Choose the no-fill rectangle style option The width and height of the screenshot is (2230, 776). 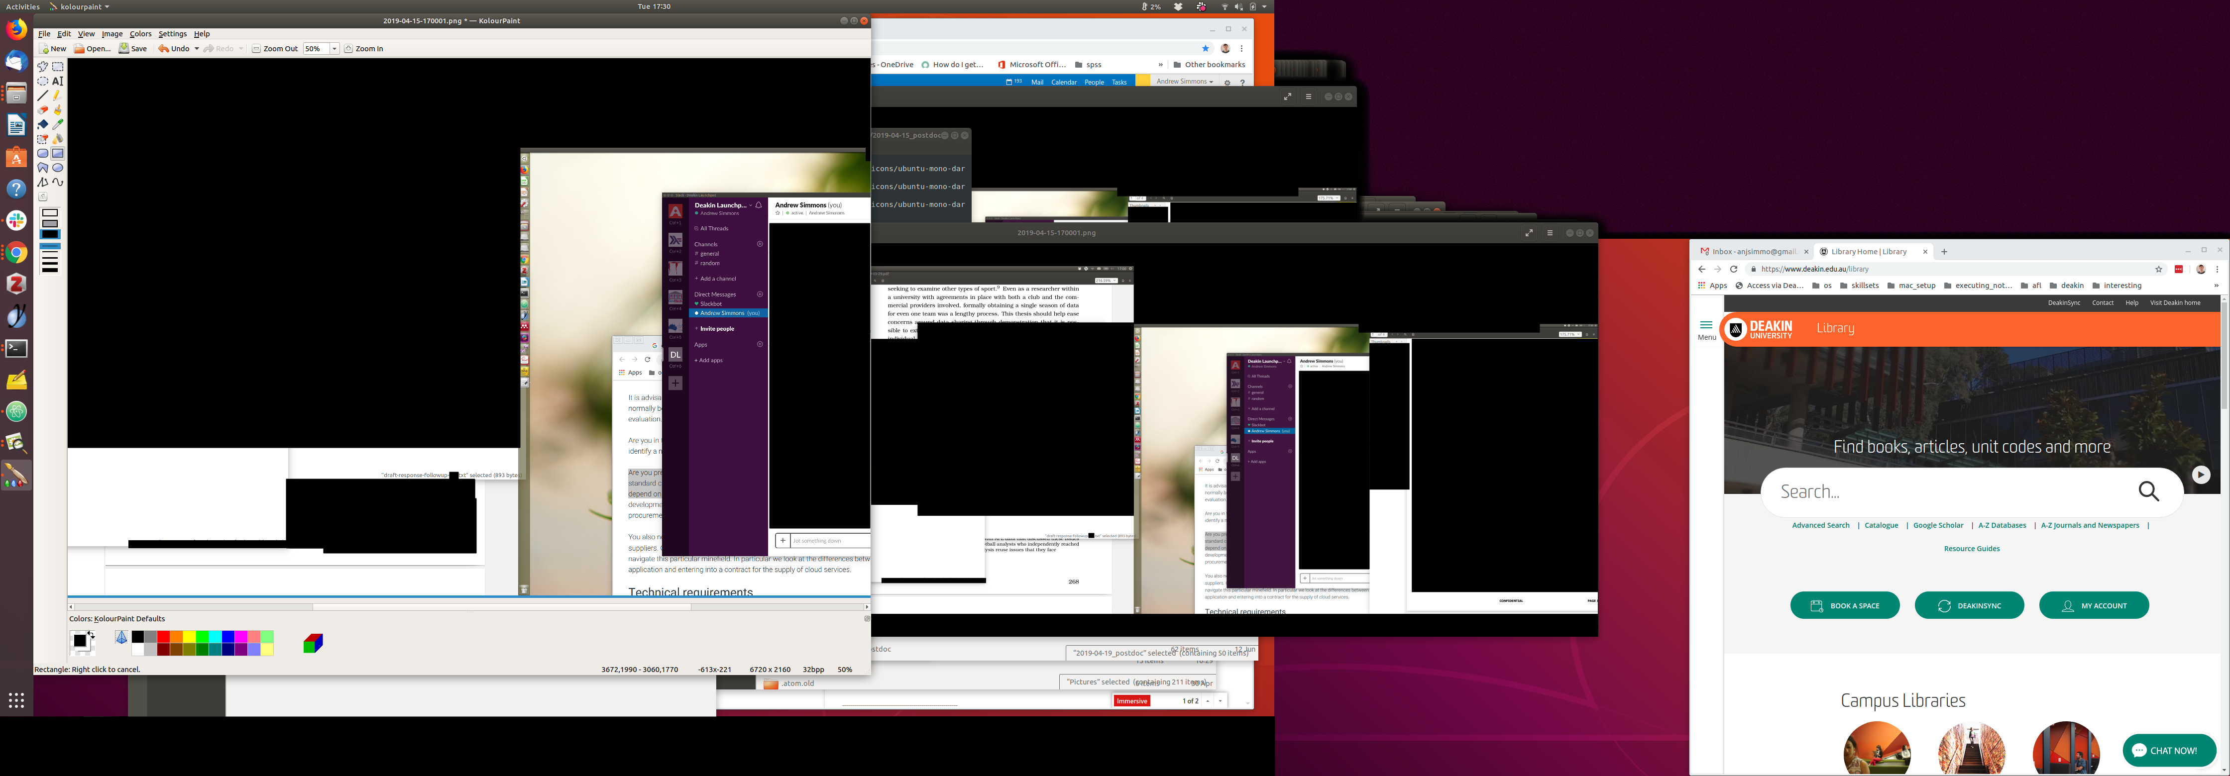coord(50,213)
